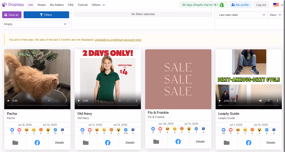Click Leaply Guide wow reaction icon
Viewport: 285px width, 152px height.
259,130
